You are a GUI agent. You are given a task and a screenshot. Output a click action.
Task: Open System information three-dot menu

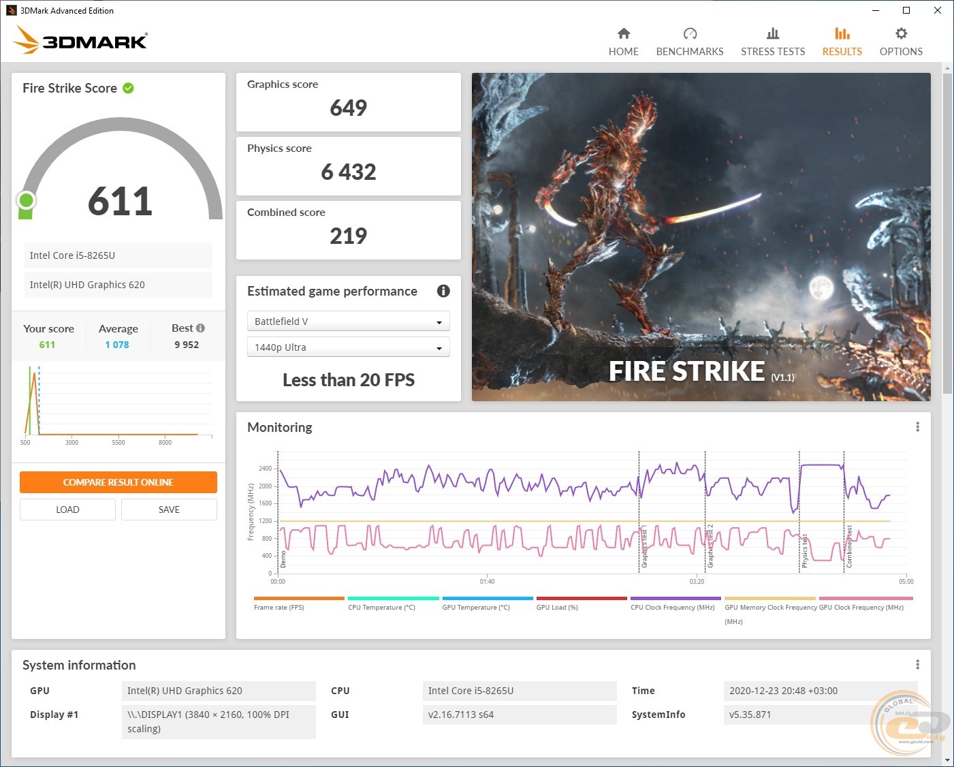click(917, 665)
